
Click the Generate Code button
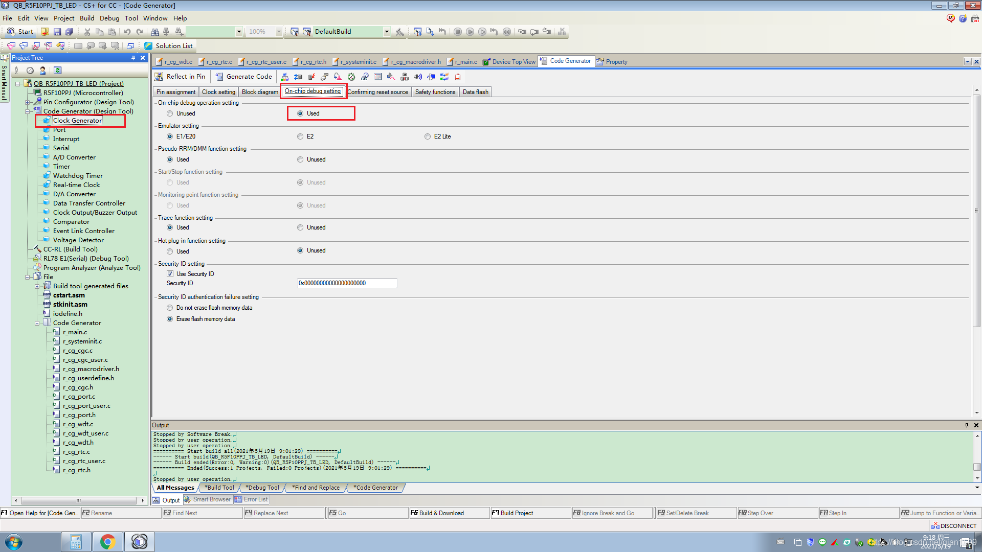tap(244, 77)
